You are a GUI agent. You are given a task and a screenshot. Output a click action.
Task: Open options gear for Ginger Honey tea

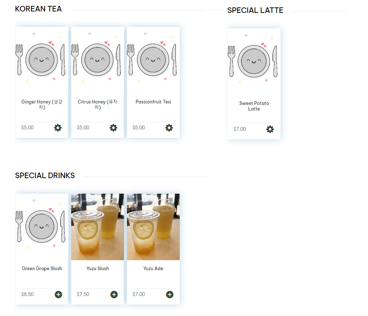(58, 128)
